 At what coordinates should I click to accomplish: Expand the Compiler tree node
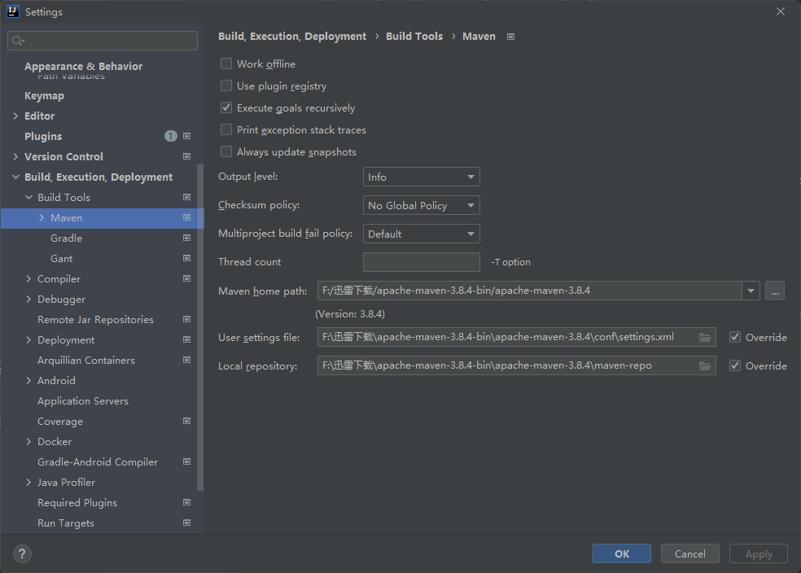tap(29, 279)
